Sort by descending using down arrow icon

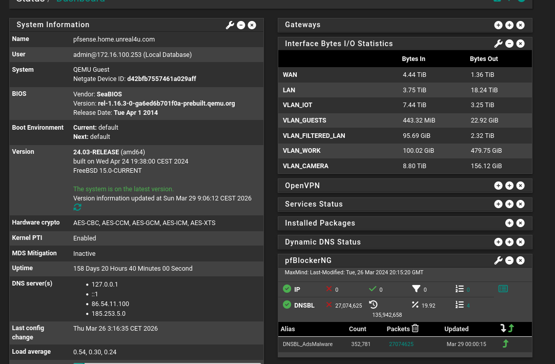coord(503,328)
